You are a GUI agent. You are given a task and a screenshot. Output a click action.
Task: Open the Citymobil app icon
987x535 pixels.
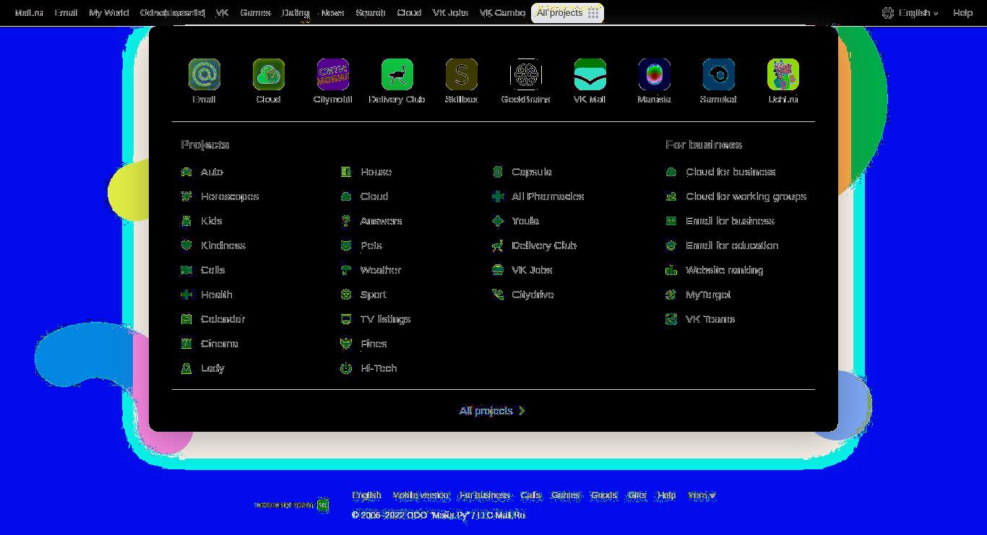click(333, 74)
